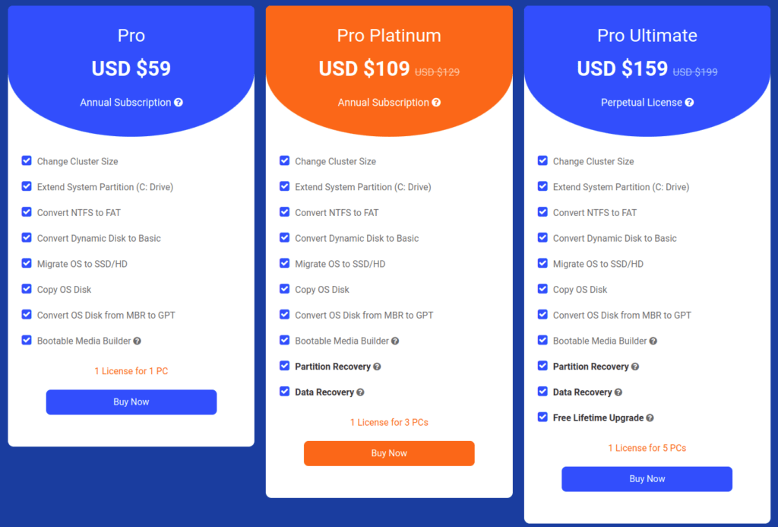Click help icon next to Perpetual License

689,103
